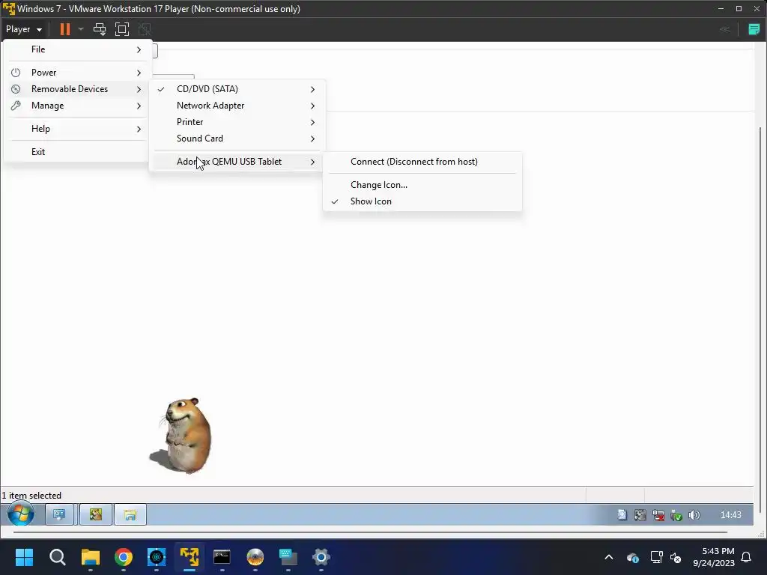Open the dark atom-logo app on host taskbar
This screenshot has height=575, width=767.
click(x=157, y=557)
